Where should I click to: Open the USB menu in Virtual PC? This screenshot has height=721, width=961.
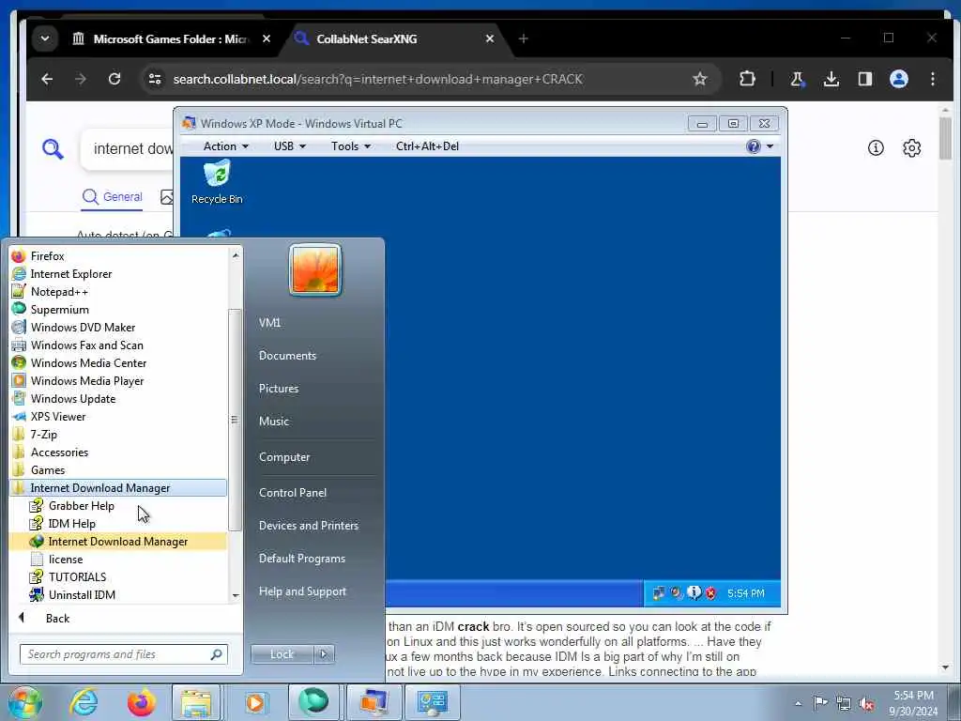pos(289,146)
